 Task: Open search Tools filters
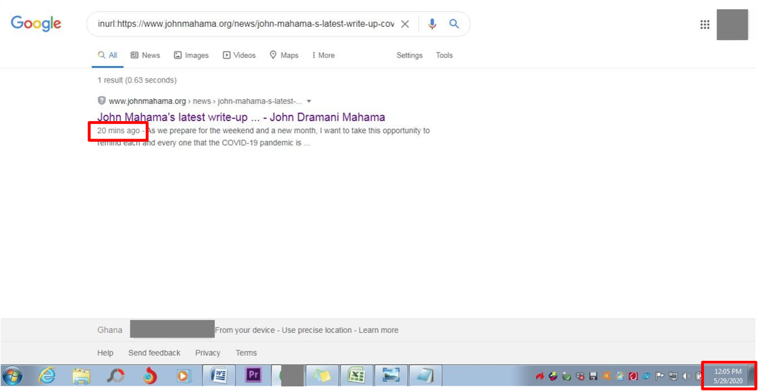click(444, 55)
